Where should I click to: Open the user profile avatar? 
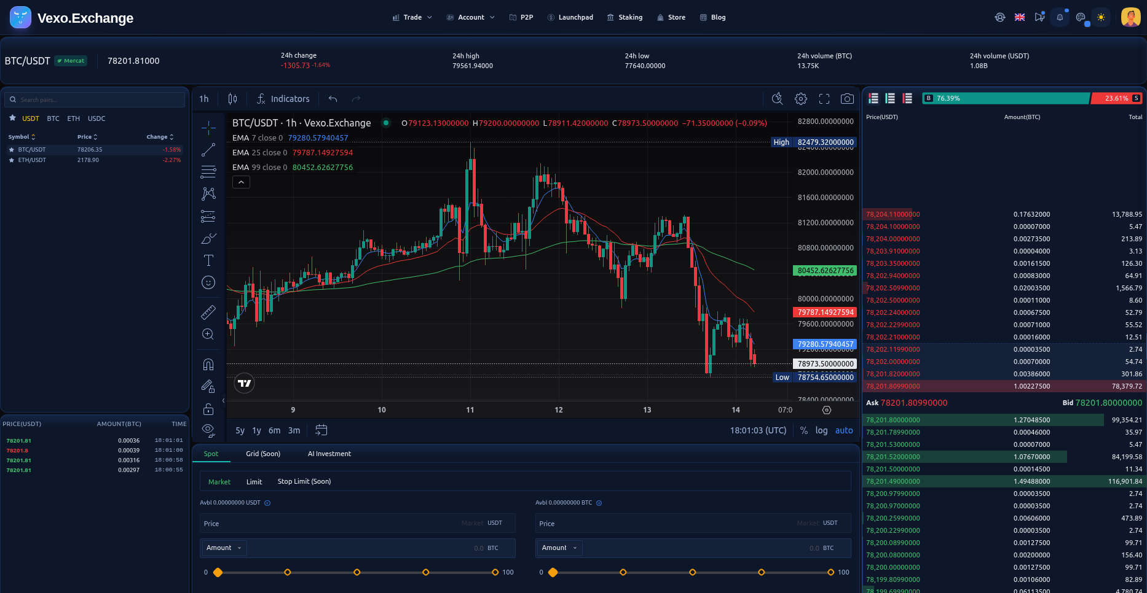[x=1131, y=17]
